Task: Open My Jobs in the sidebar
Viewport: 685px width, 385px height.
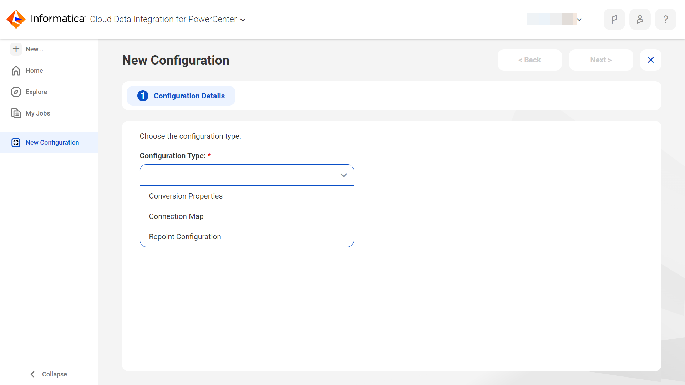Action: [x=49, y=113]
